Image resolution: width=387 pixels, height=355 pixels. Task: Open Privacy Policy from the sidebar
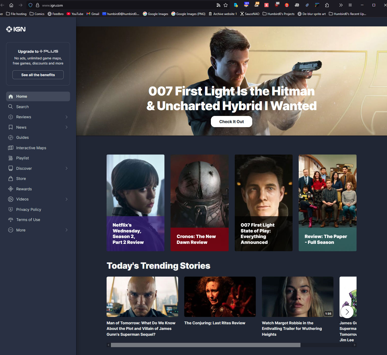[x=28, y=209]
